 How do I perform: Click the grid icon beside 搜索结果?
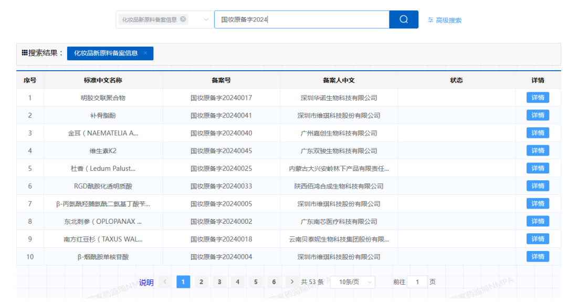pos(25,53)
